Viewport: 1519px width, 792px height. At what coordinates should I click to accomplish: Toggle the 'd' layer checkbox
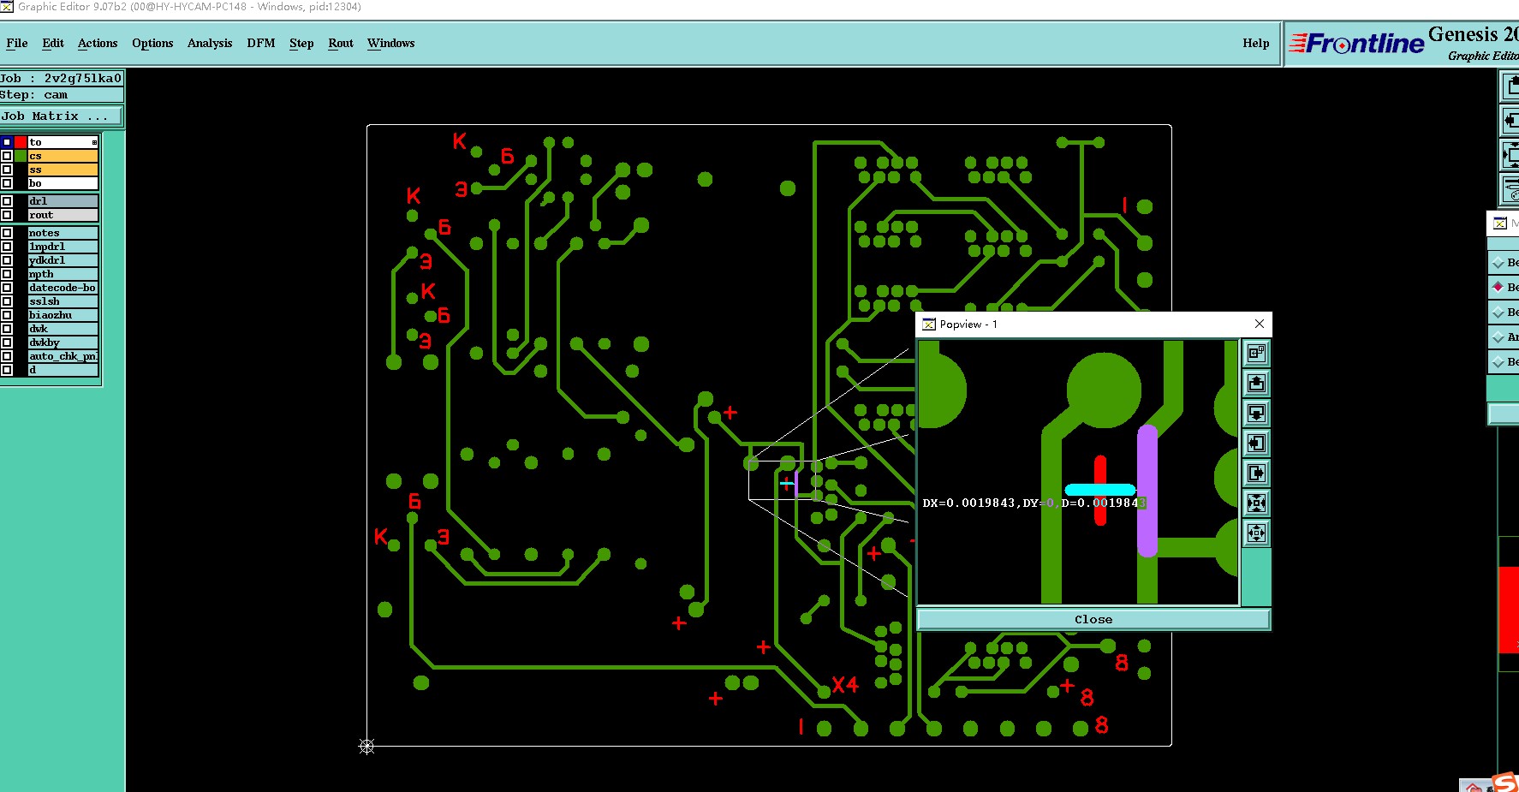[x=7, y=370]
